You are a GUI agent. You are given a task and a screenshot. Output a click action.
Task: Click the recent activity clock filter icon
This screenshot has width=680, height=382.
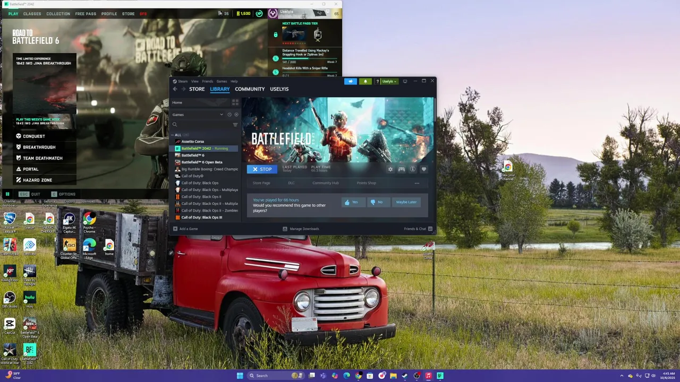[229, 115]
